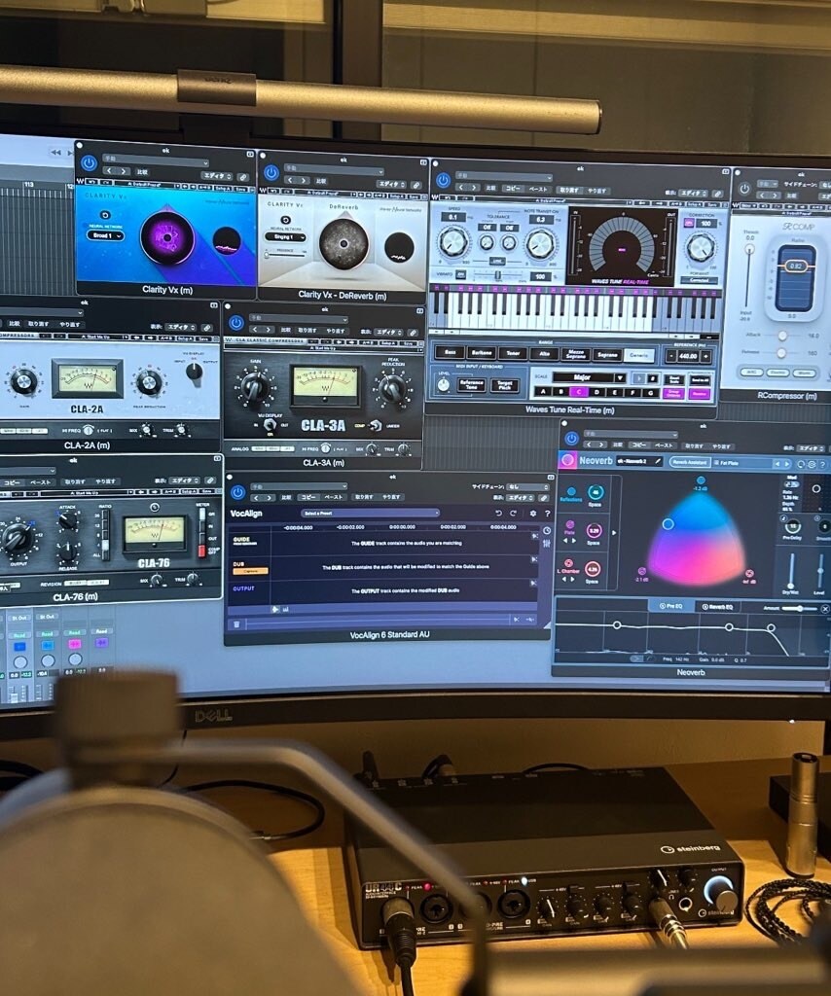Screen dimensions: 831x996
Task: Toggle Vibrato On switch in Waves Tune
Action: (462, 274)
